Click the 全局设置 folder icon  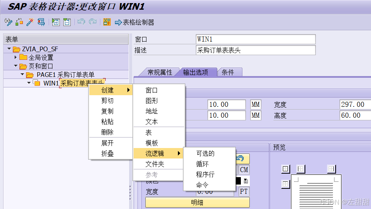[x=23, y=57]
